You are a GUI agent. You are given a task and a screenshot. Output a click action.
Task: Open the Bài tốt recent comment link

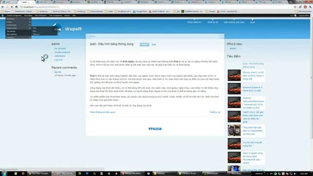coord(58,72)
